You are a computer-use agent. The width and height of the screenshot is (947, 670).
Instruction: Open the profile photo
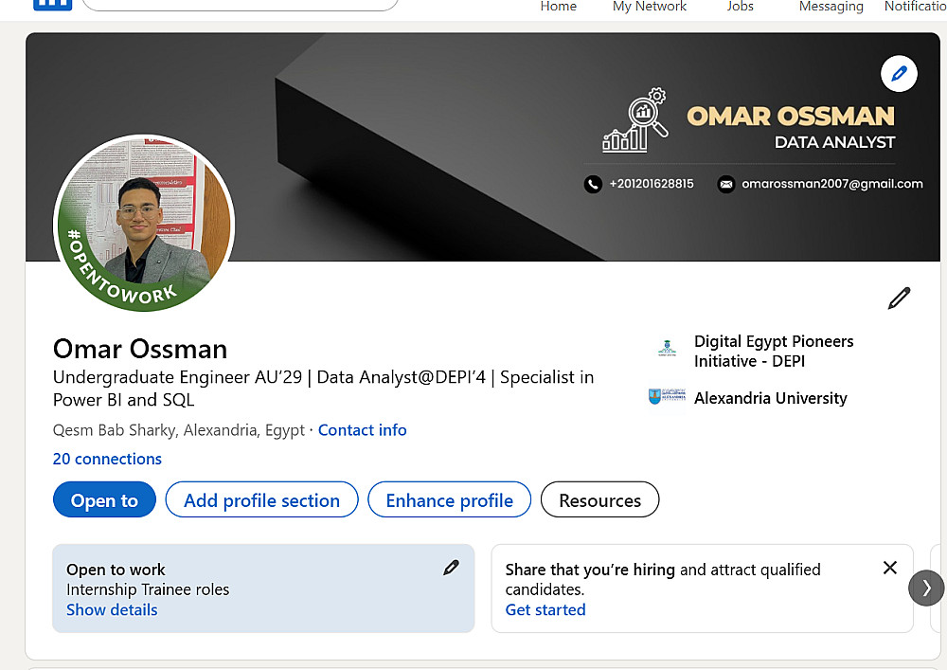click(x=144, y=223)
